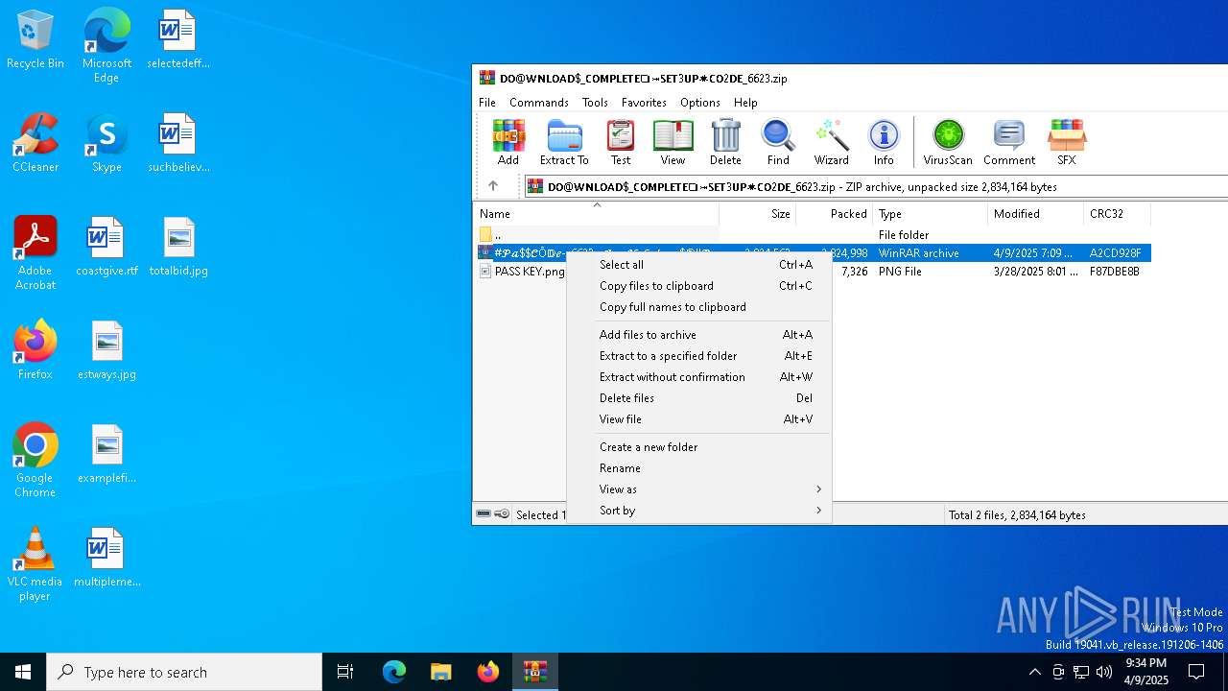Sort by the Size column header
Image resolution: width=1228 pixels, height=691 pixels.
click(x=757, y=214)
